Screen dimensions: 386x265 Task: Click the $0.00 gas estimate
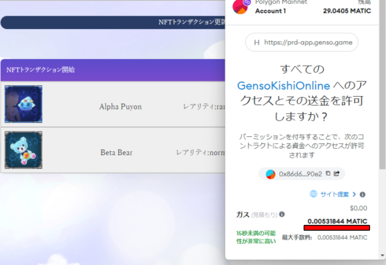358,208
